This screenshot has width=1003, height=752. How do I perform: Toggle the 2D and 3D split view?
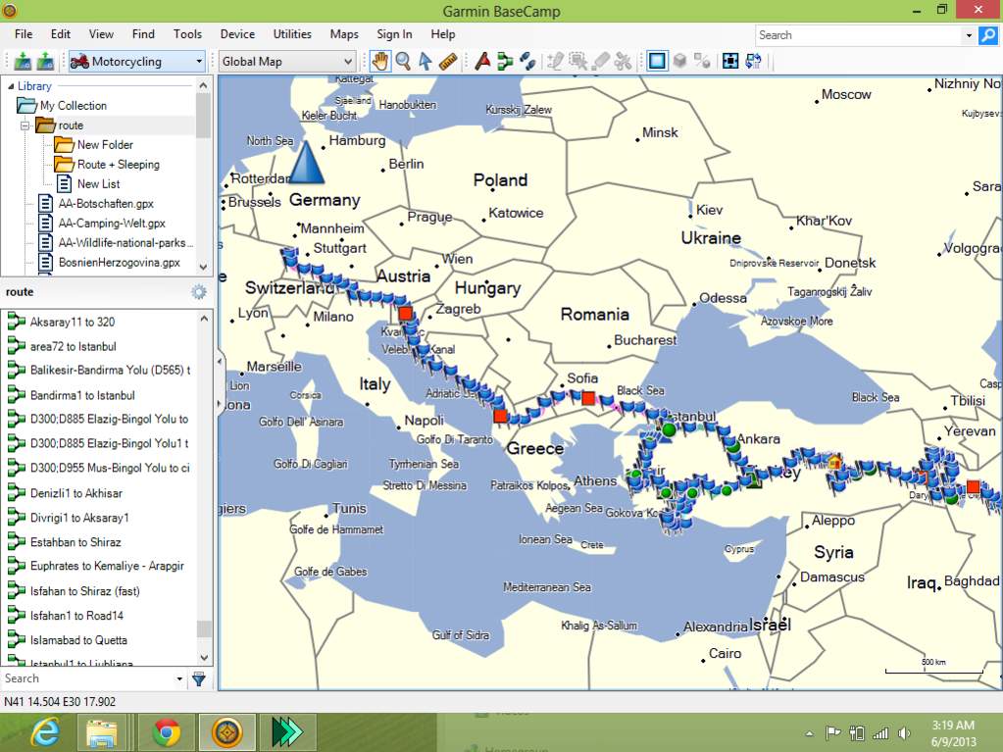[702, 62]
